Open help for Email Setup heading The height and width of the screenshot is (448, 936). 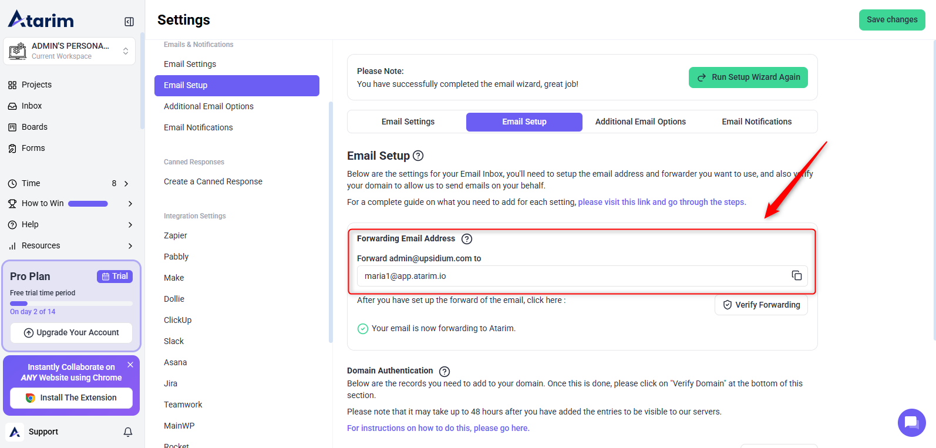pyautogui.click(x=418, y=156)
